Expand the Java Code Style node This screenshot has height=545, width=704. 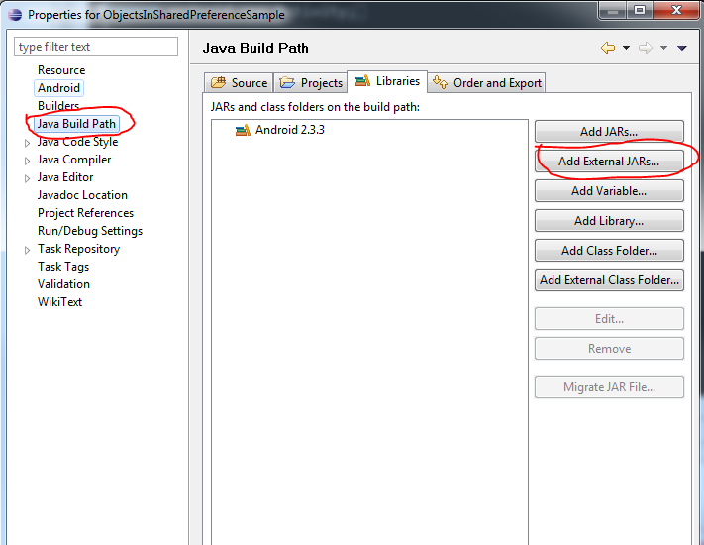click(27, 143)
